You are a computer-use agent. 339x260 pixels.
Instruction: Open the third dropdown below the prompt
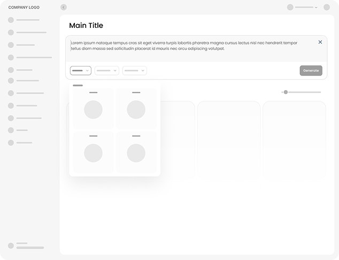tap(134, 70)
